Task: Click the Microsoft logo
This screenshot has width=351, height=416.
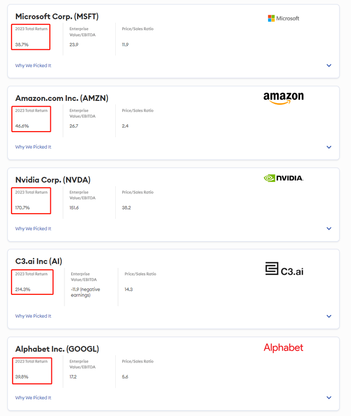Action: point(283,18)
